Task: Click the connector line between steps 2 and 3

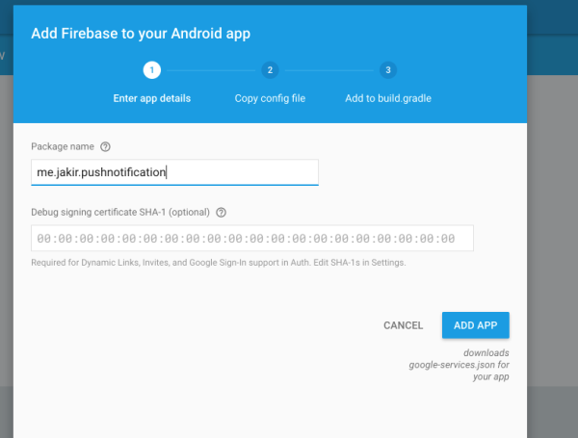Action: click(x=328, y=69)
